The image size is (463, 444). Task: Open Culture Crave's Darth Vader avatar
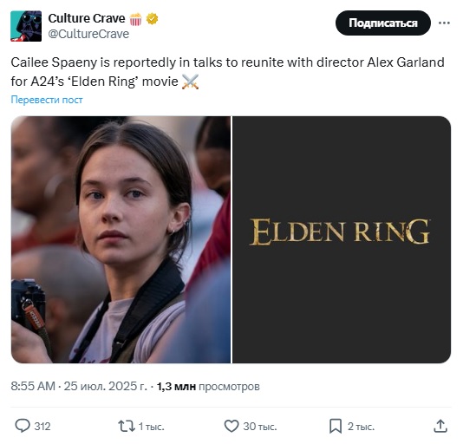(x=26, y=26)
